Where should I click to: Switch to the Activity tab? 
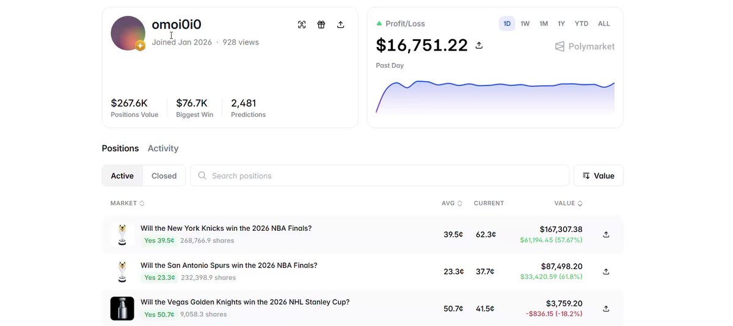click(163, 148)
